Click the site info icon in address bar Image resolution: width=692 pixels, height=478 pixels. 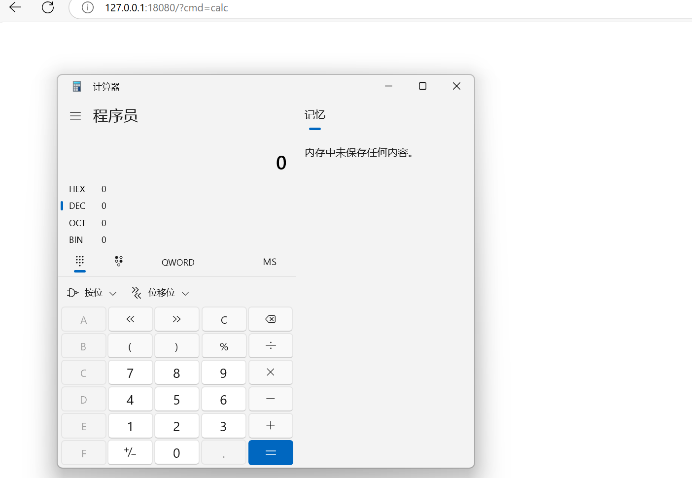[x=88, y=7]
